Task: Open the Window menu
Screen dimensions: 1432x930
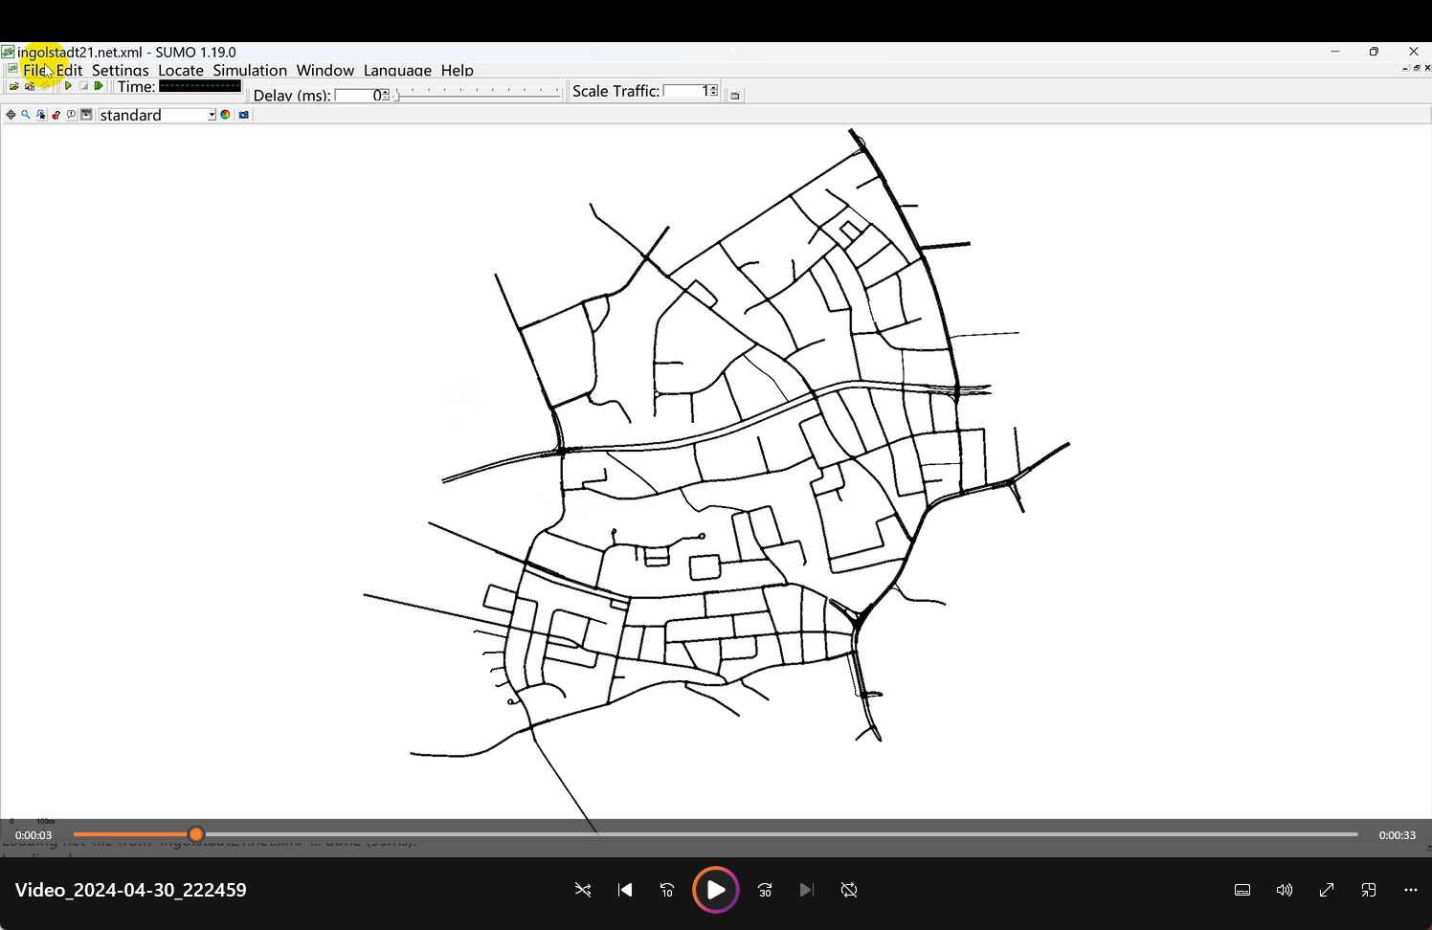Action: click(x=325, y=70)
